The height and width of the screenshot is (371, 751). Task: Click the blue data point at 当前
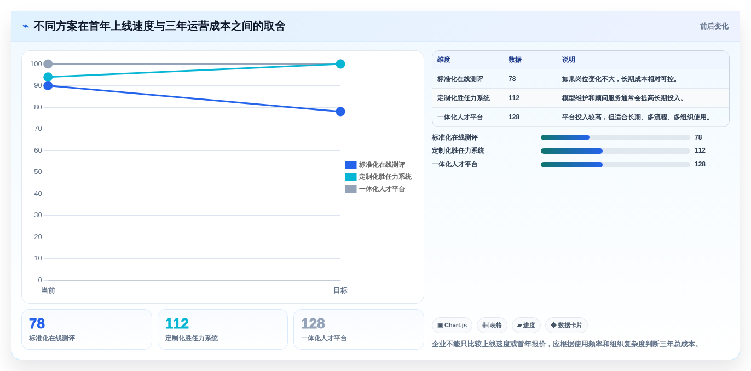pyautogui.click(x=48, y=85)
